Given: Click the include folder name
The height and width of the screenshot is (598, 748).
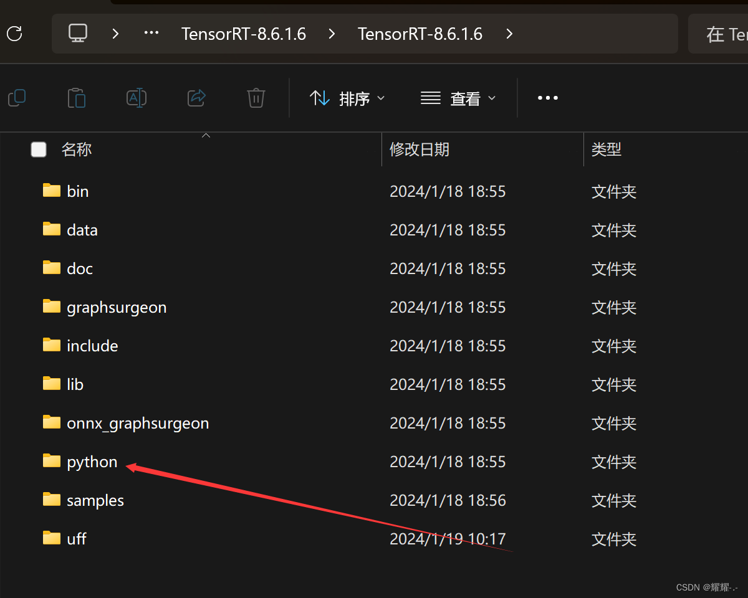Looking at the screenshot, I should tap(92, 346).
